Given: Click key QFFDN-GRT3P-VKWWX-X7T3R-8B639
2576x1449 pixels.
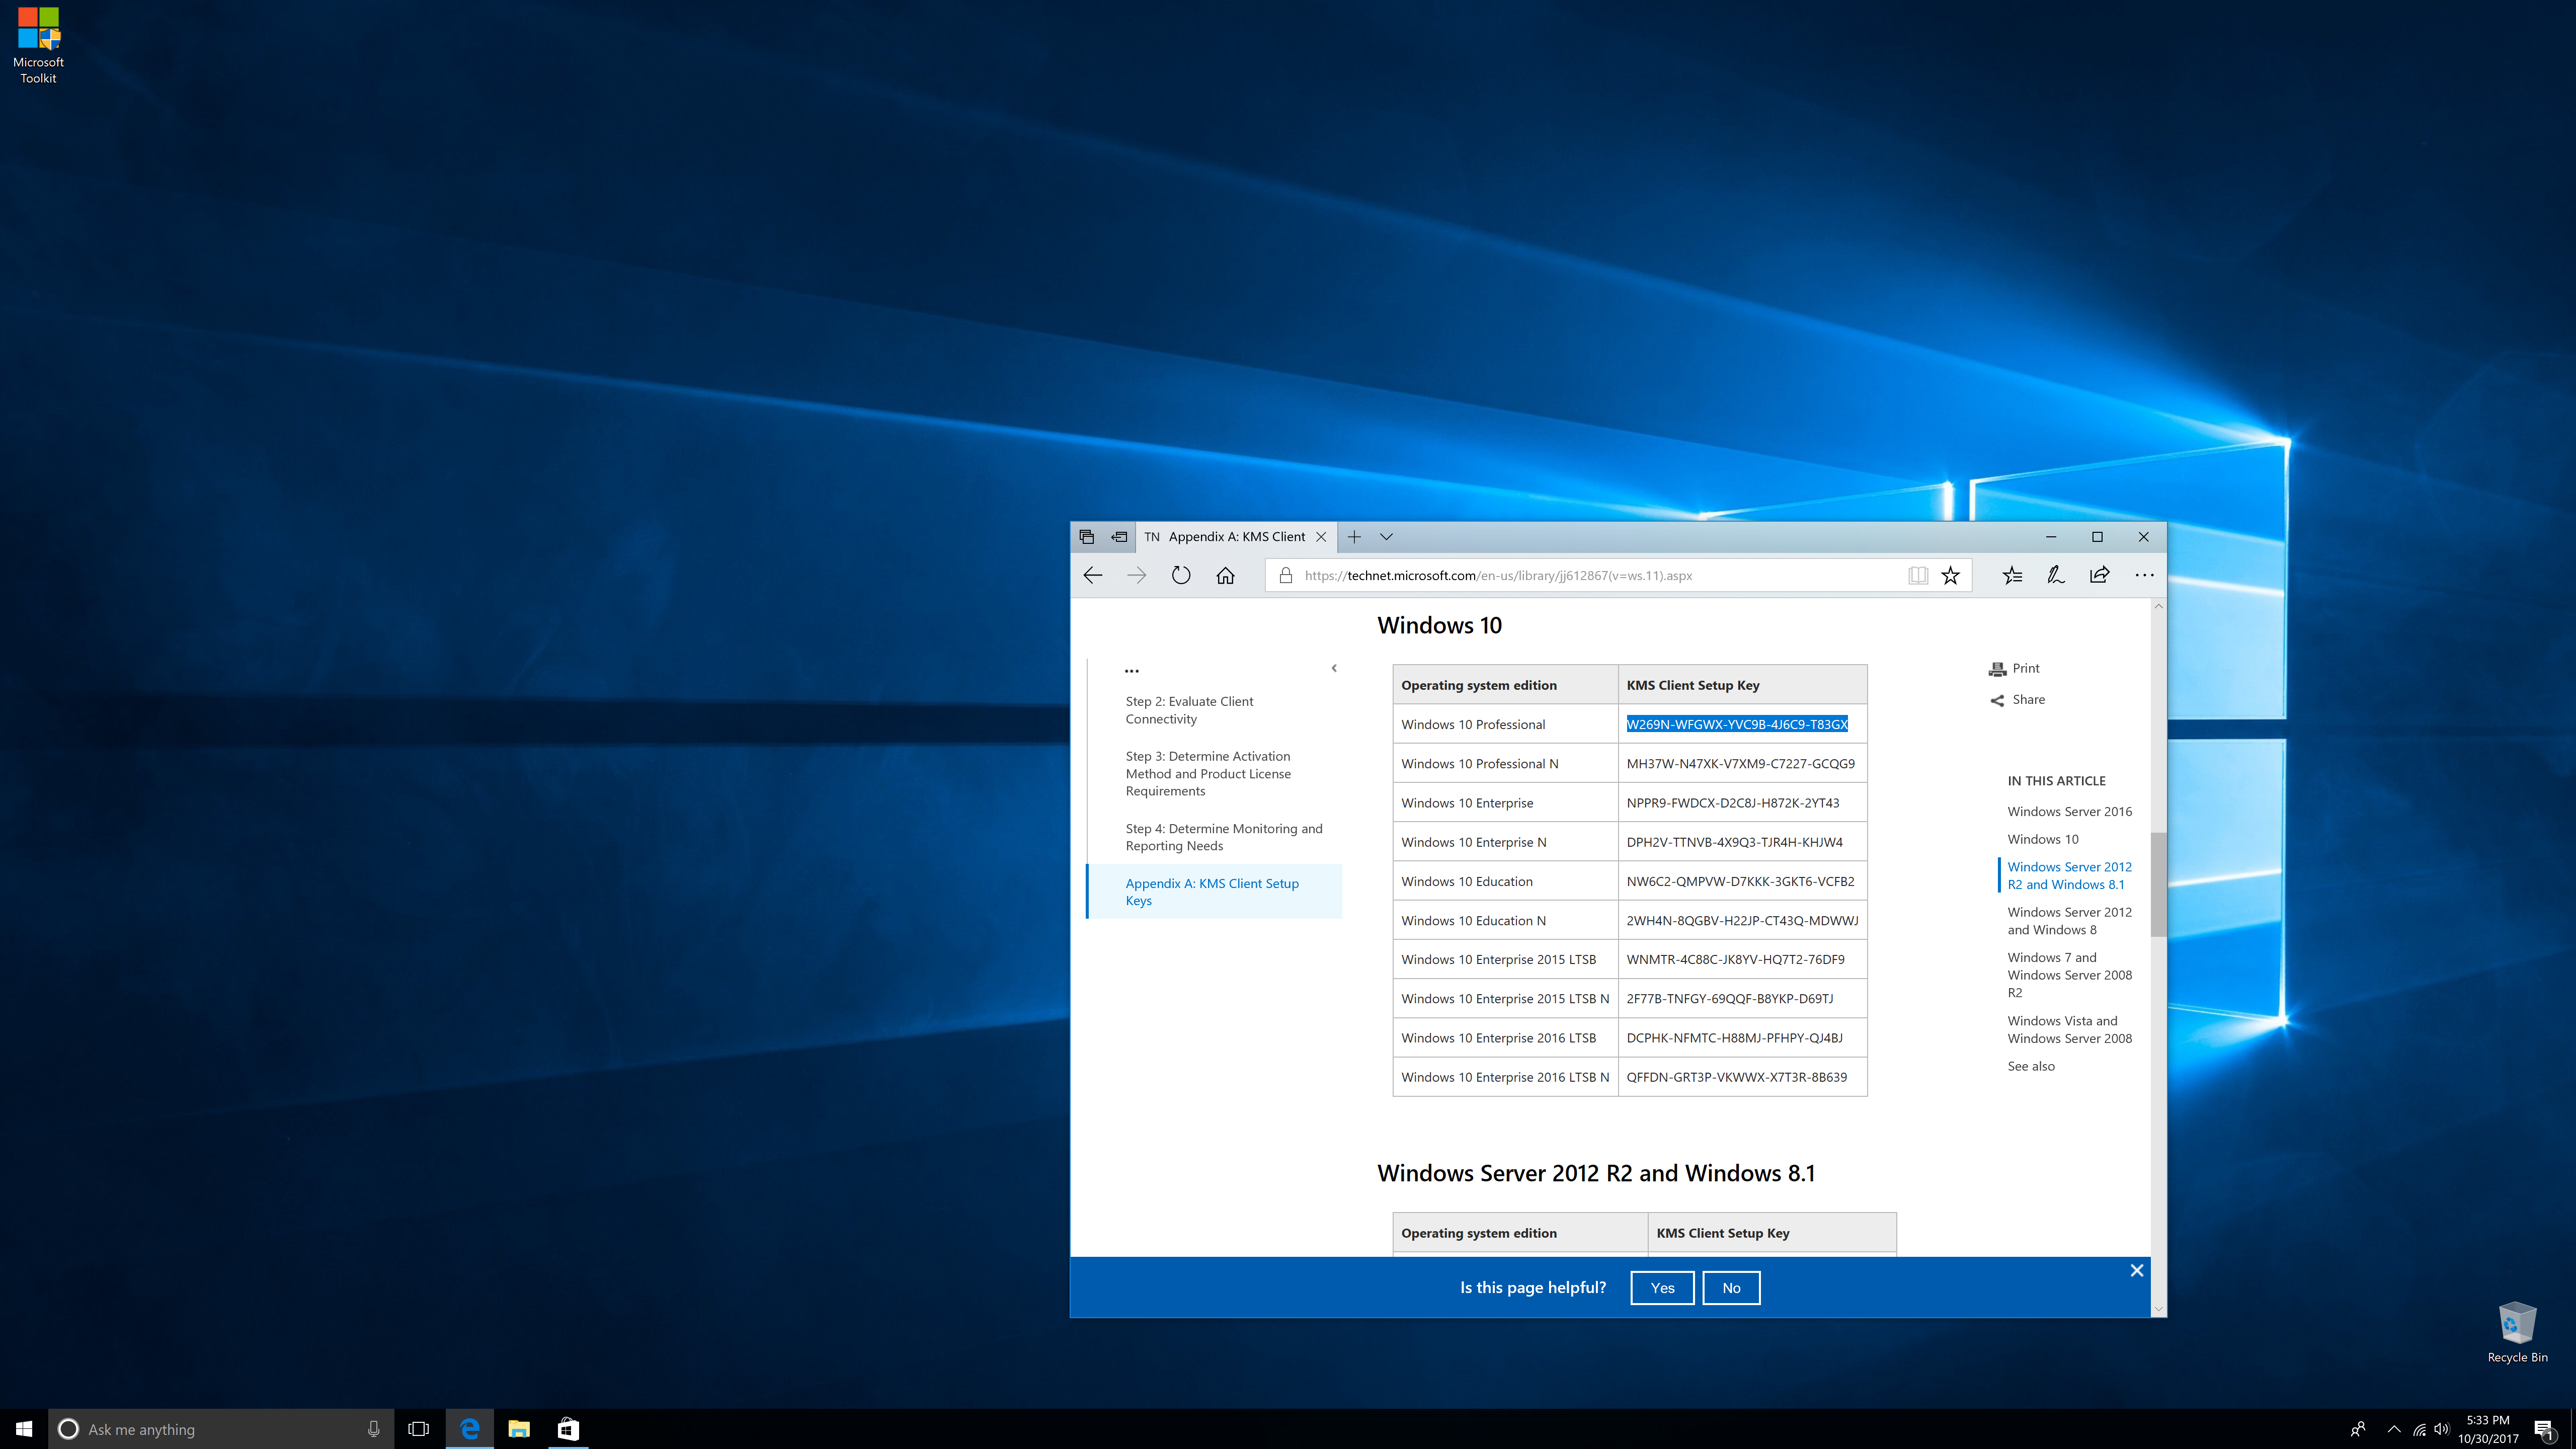Looking at the screenshot, I should [1736, 1077].
